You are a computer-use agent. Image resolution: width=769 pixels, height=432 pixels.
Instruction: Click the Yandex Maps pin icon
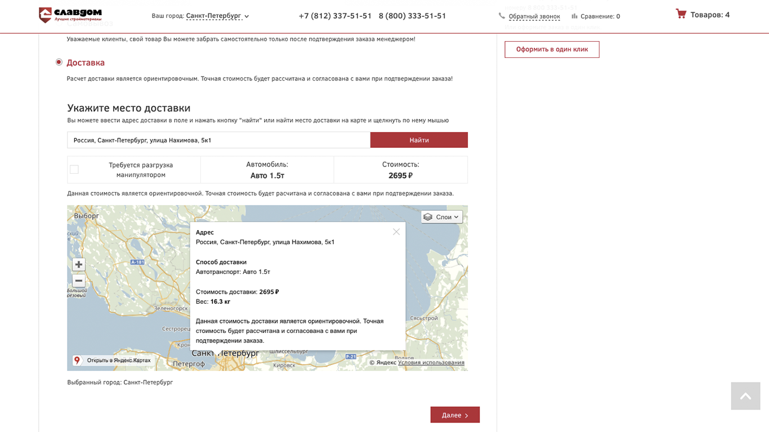(x=77, y=360)
